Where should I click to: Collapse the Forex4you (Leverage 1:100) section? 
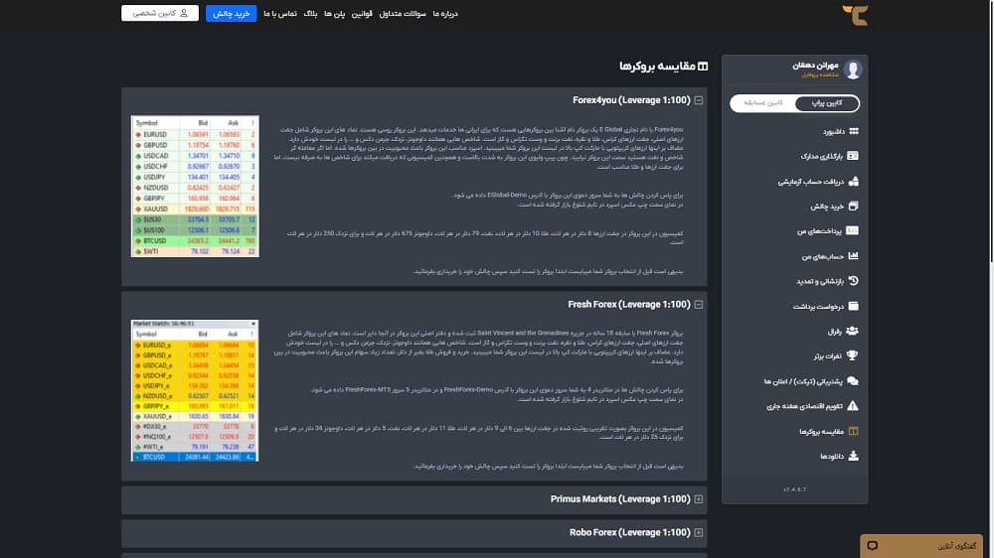(x=698, y=100)
